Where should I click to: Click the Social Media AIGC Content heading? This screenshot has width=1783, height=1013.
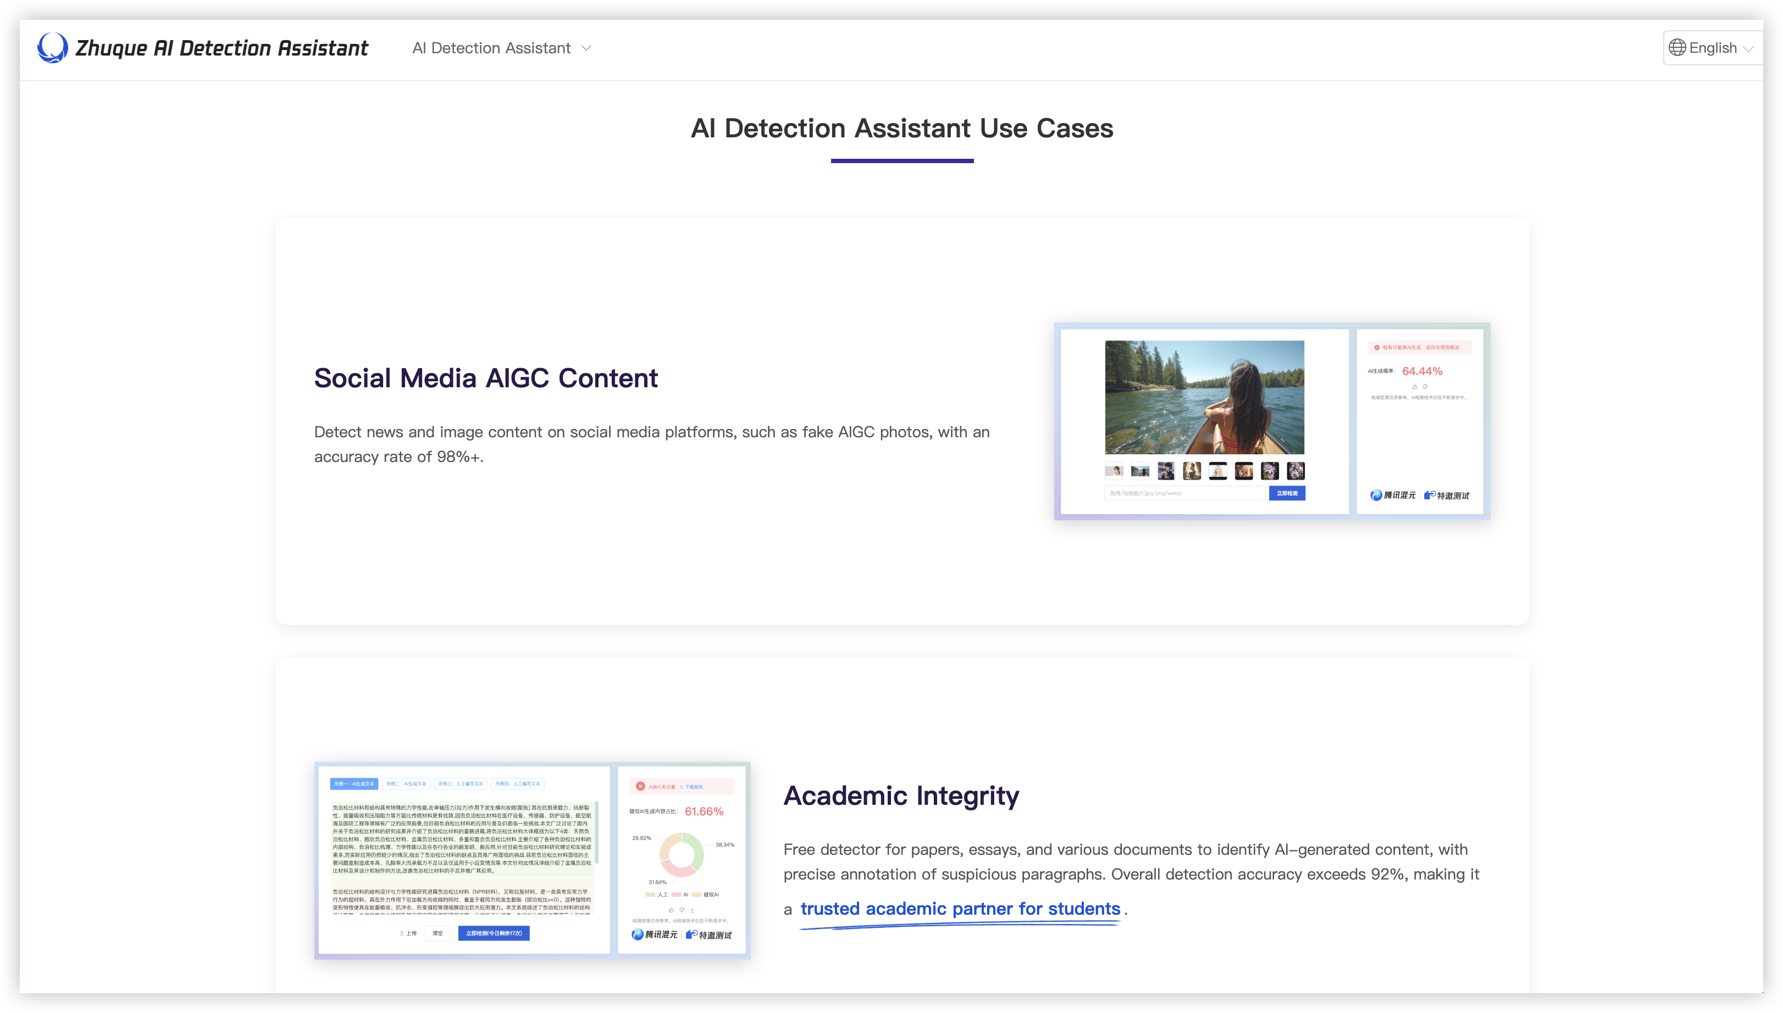485,378
